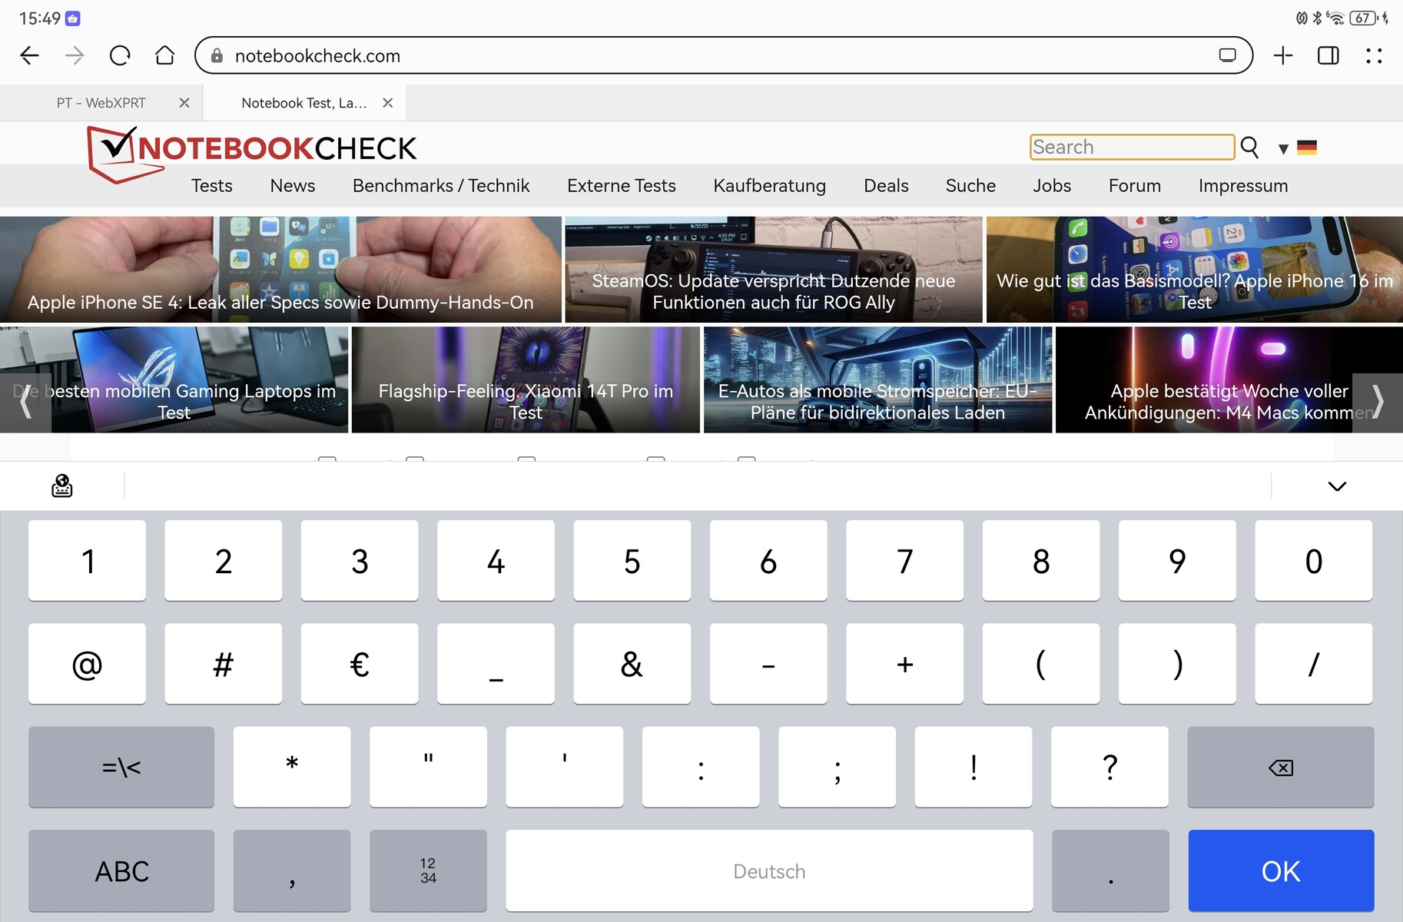
Task: Go to browser home page
Action: point(164,56)
